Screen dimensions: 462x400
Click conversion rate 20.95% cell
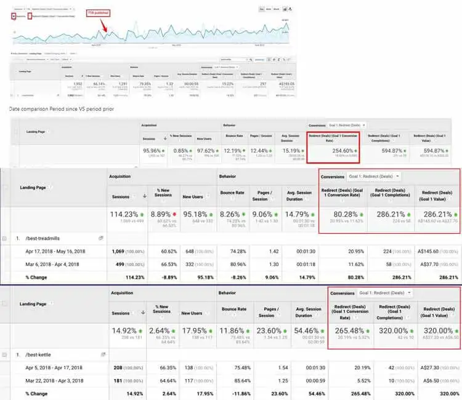click(x=356, y=251)
